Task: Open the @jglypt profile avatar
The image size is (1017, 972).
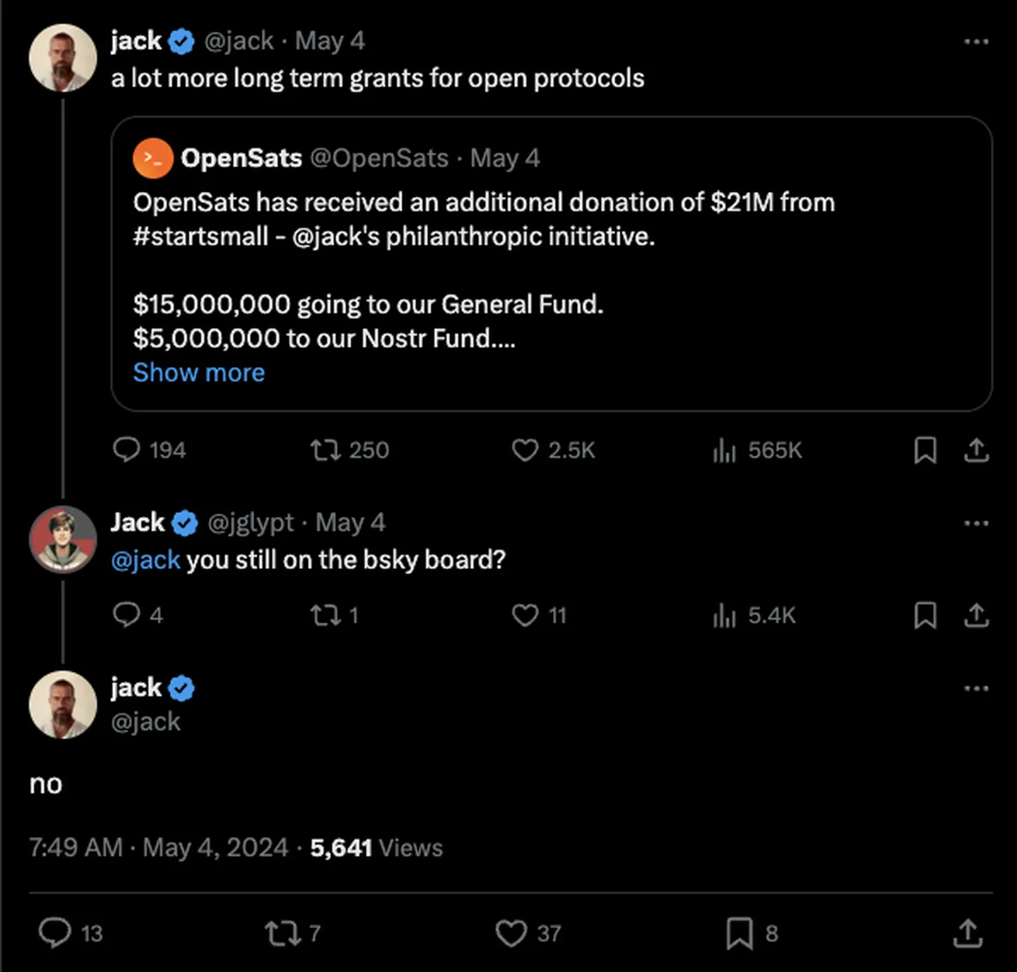Action: [x=63, y=539]
